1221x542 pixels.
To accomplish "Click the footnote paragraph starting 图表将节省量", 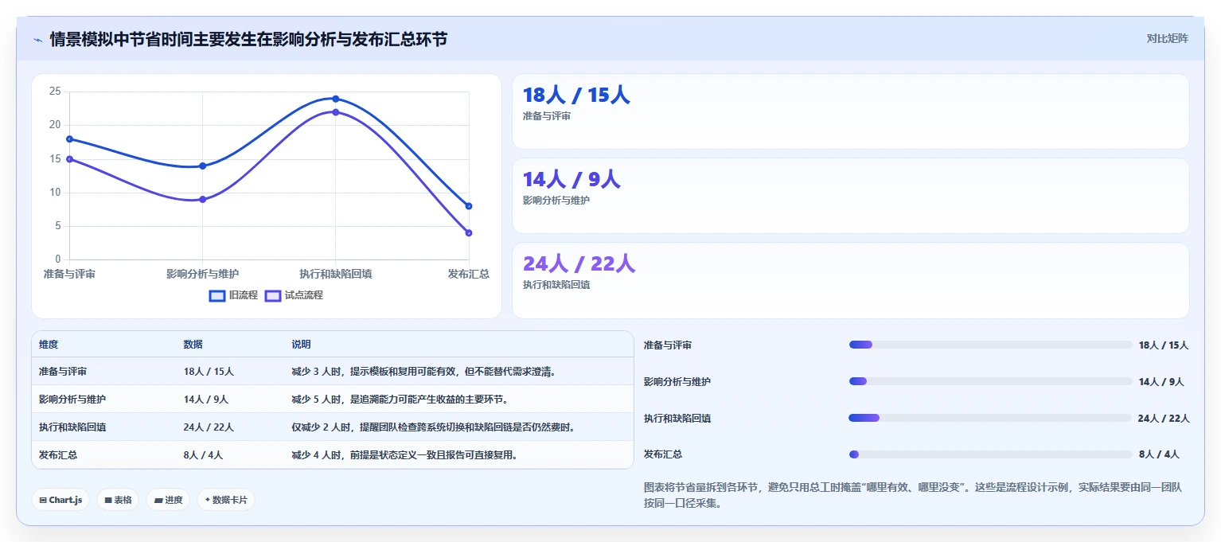I will coord(913,495).
